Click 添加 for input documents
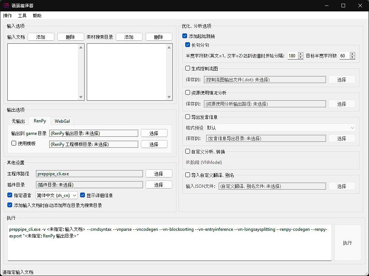Image resolution: width=369 pixels, height=276 pixels. click(41, 37)
